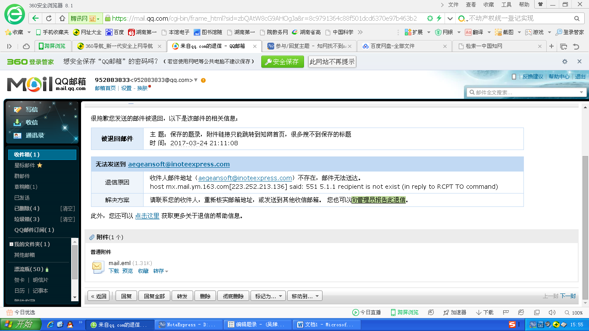This screenshot has width=589, height=331.
Task: Click the search magnifier in browser search box
Action: 577,19
